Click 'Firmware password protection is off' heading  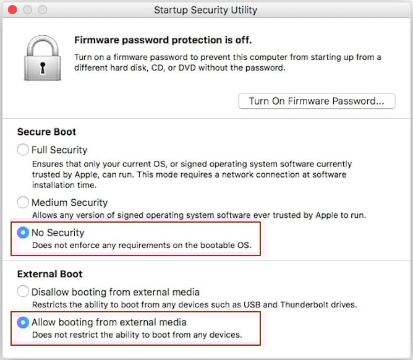[163, 40]
